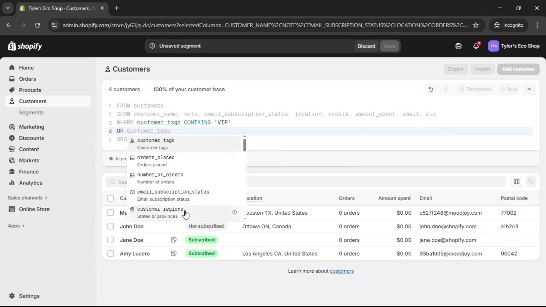Collapse the segment editor with the chevron

tap(529, 89)
